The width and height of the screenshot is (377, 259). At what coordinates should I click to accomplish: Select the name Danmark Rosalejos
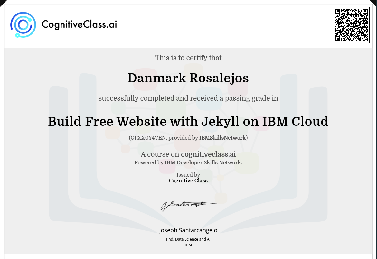188,78
